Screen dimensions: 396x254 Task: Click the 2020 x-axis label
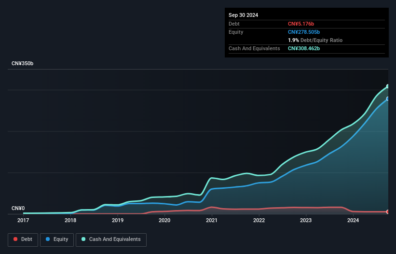click(x=164, y=220)
